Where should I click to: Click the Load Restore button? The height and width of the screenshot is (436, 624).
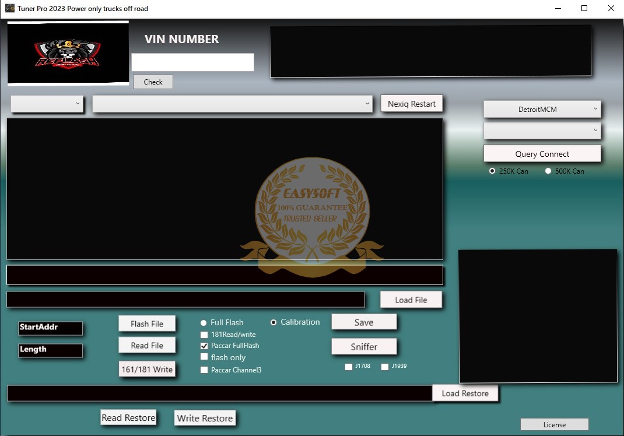[465, 393]
